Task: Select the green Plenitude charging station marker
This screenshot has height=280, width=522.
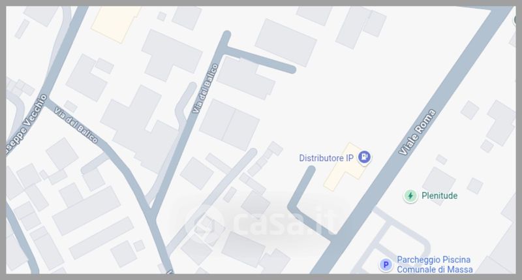Action: [x=410, y=196]
